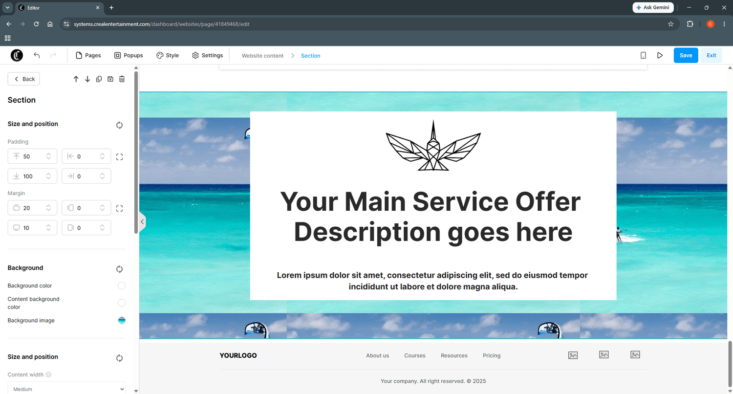Click the geometric bird logo image
Viewport: 733px width, 394px height.
coord(433,146)
